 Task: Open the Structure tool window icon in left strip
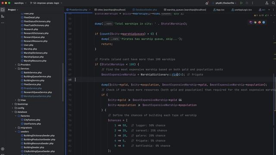pos(3,16)
